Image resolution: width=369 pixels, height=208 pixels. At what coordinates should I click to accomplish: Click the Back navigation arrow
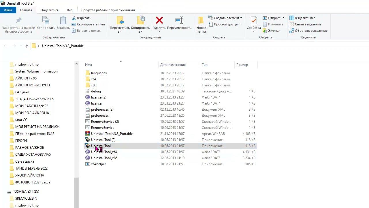(x=5, y=46)
